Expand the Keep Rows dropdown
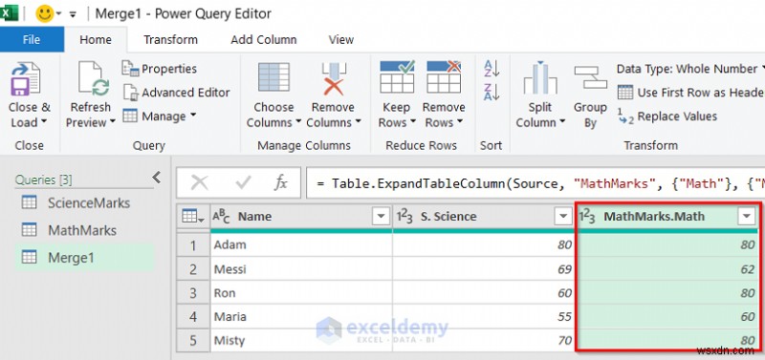The image size is (765, 360). click(413, 122)
